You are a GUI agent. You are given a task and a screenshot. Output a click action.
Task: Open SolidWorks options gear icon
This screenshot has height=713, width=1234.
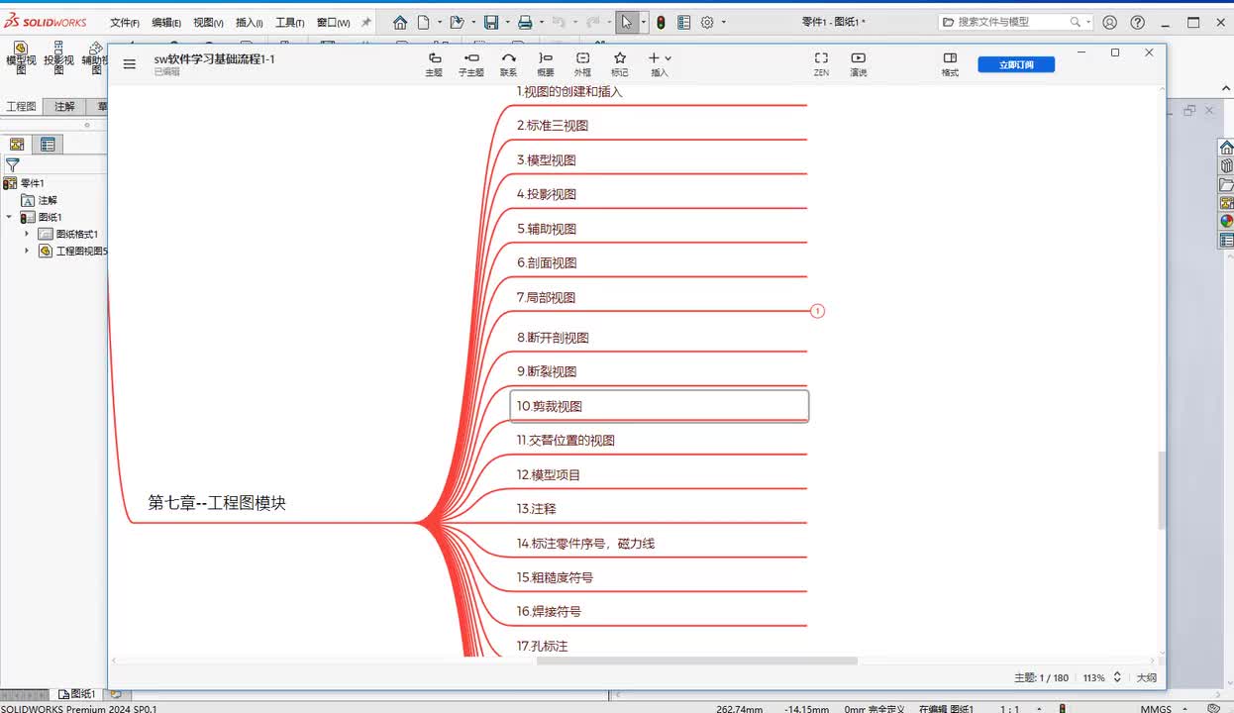[x=707, y=22]
